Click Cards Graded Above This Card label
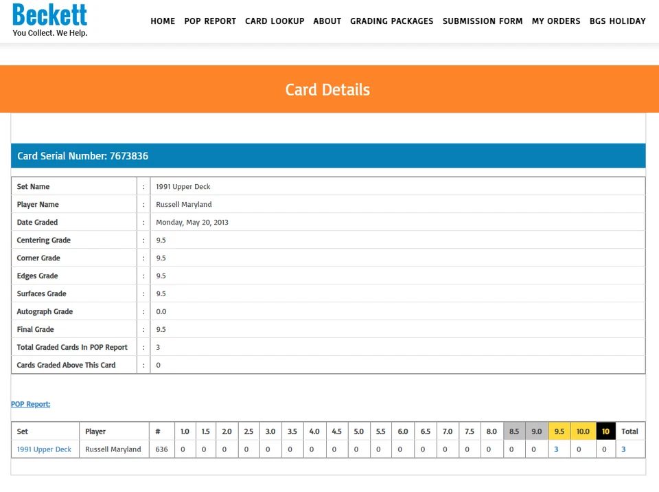Screen dimensions: 659x492 tap(66, 365)
